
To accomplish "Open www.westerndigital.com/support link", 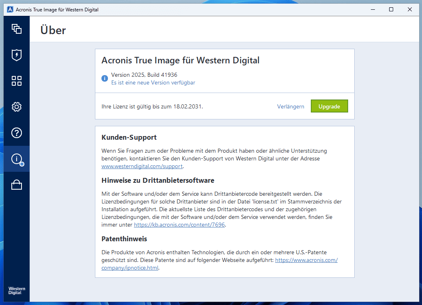I will (142, 166).
